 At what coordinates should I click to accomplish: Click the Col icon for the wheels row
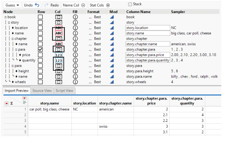tap(59, 82)
